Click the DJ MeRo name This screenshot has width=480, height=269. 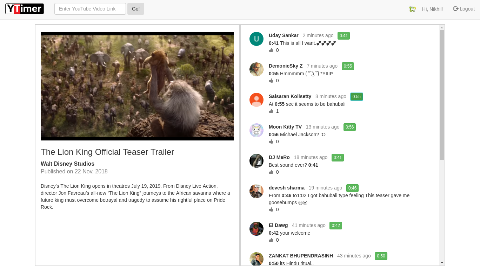tap(279, 157)
